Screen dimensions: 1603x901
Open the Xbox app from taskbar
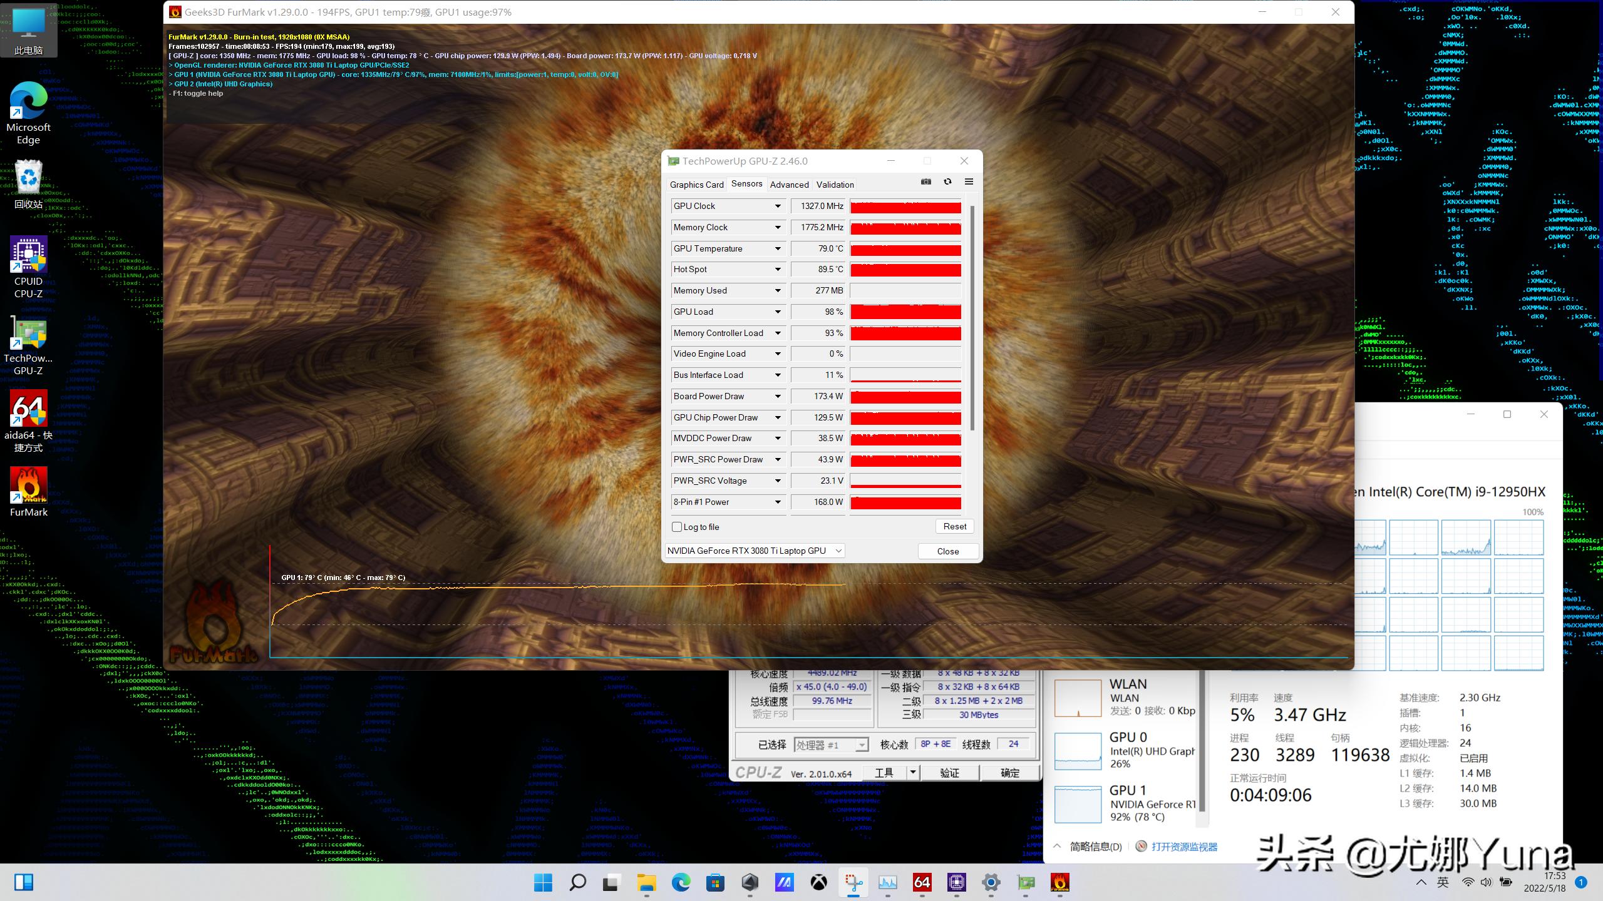coord(818,882)
